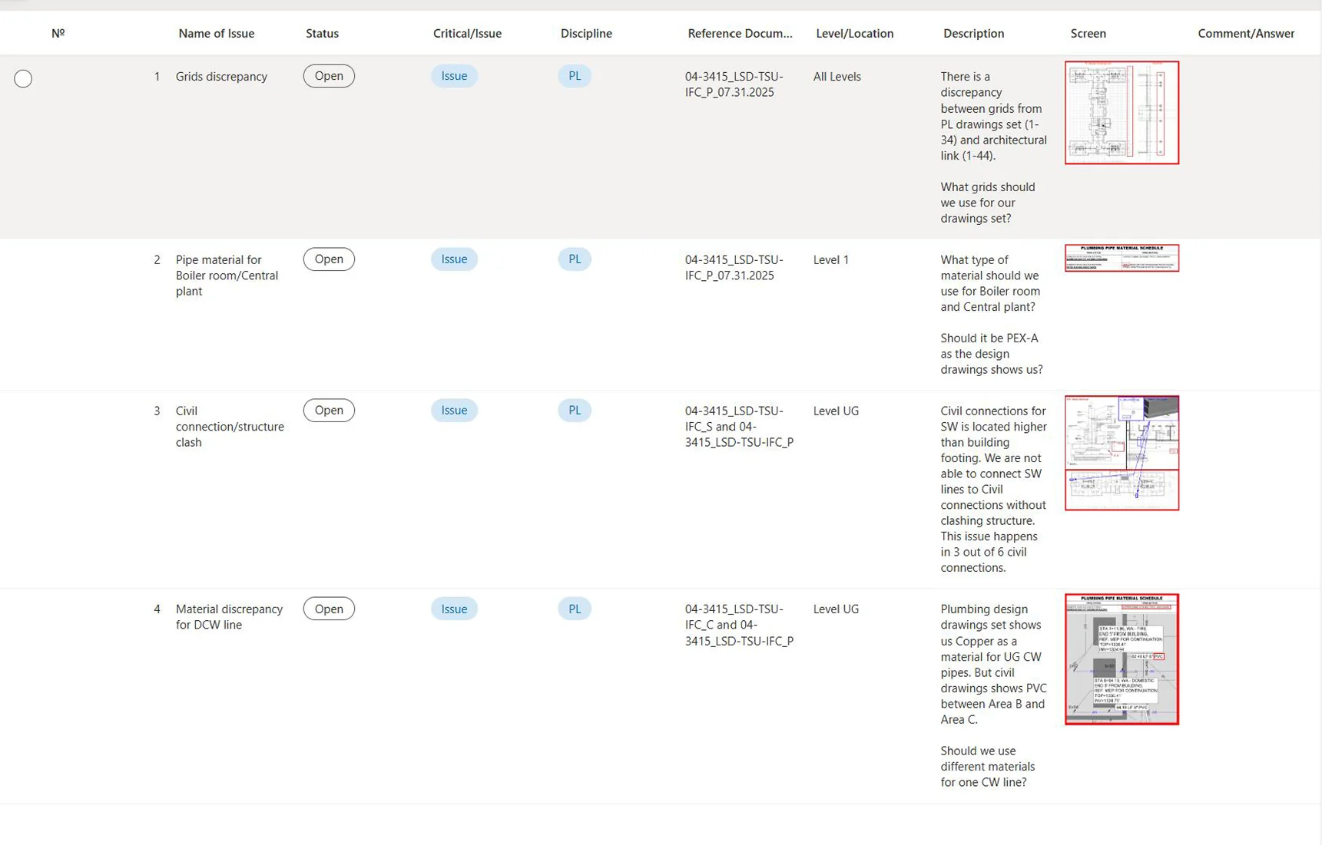Click description 'What type of material should we use'
The height and width of the screenshot is (845, 1322).
coord(991,315)
